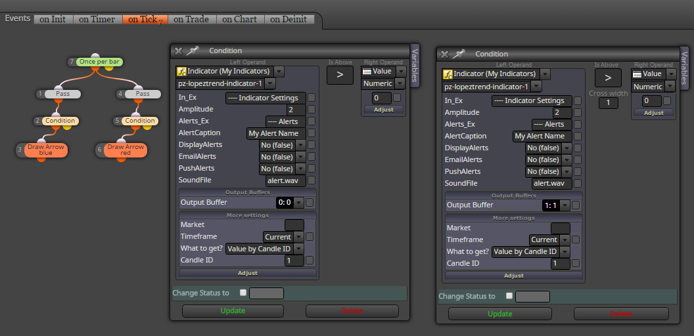The height and width of the screenshot is (336, 694).
Task: Switch to the on Deinit events tab
Action: (x=289, y=20)
